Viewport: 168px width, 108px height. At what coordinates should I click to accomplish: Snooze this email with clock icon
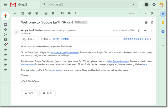click(x=53, y=13)
